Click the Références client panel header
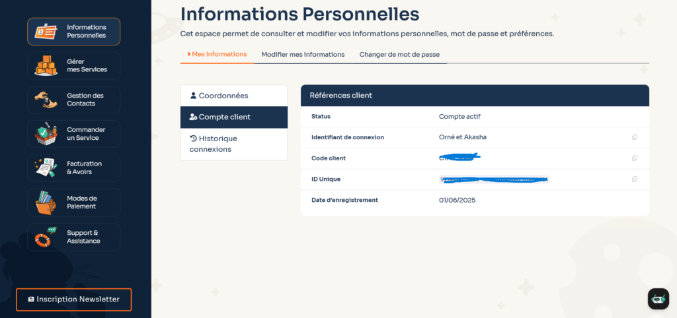 tap(475, 95)
